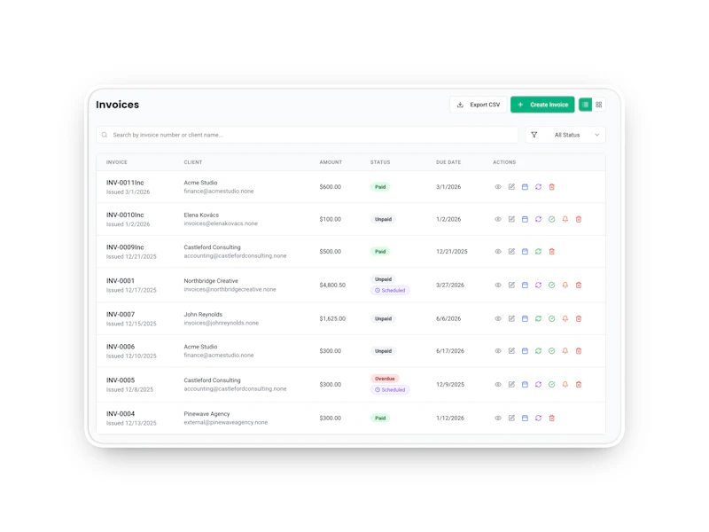This screenshot has width=709, height=532.
Task: Send reminder bell for INV-0001
Action: point(565,285)
